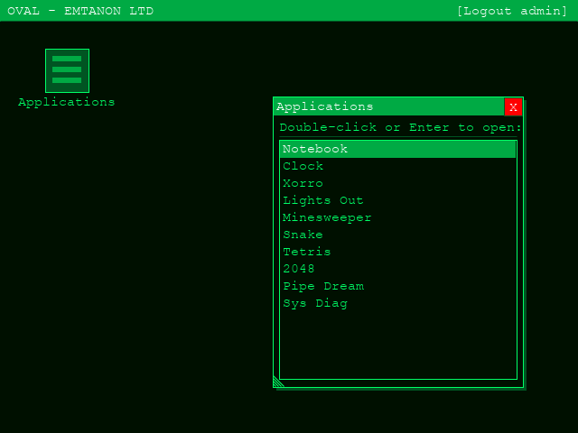Select Sys Diag in the list

coord(314,303)
